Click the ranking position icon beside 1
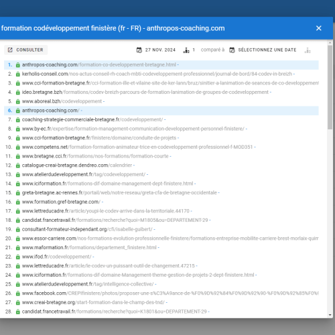 pyautogui.click(x=186, y=50)
